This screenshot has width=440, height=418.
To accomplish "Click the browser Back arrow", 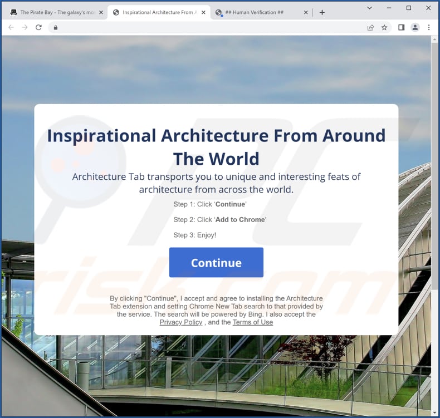I will [11, 27].
